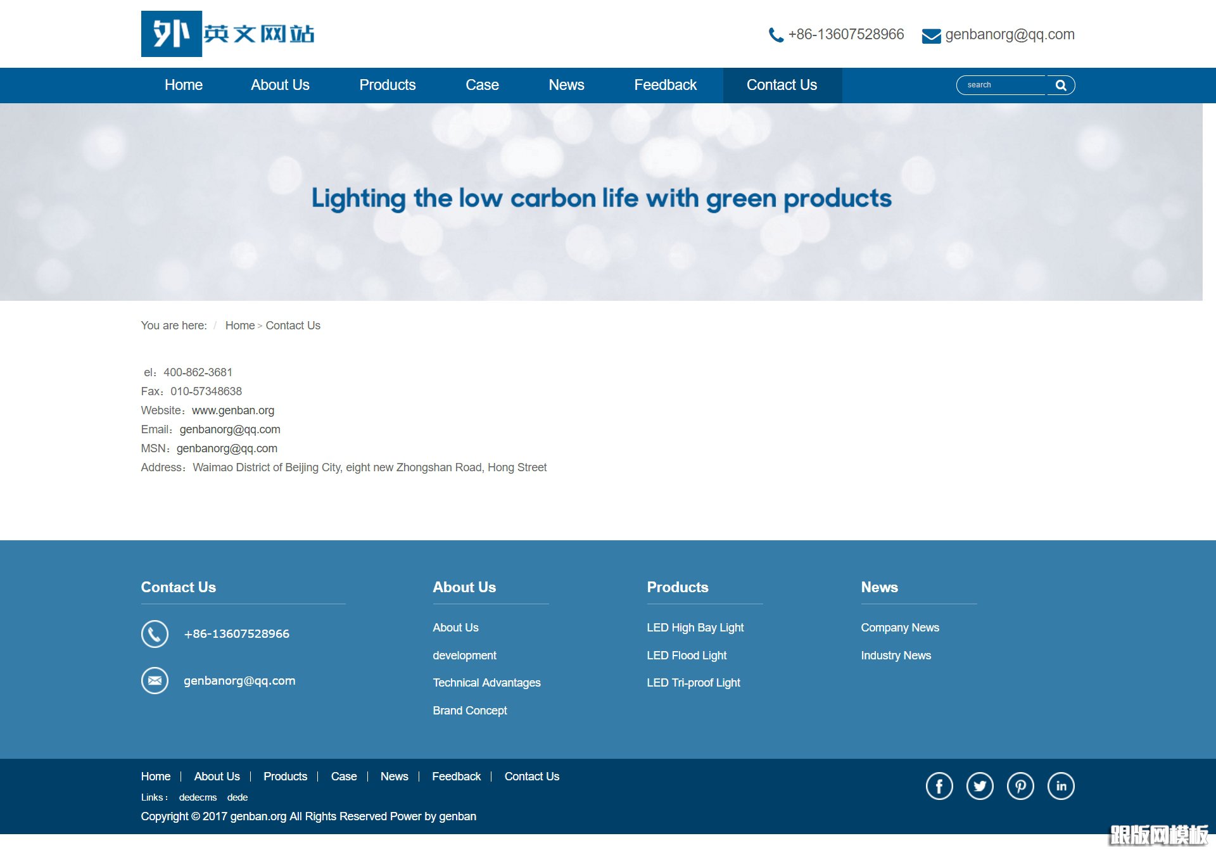The width and height of the screenshot is (1216, 850).
Task: Click the dedecms friendly link
Action: (198, 797)
